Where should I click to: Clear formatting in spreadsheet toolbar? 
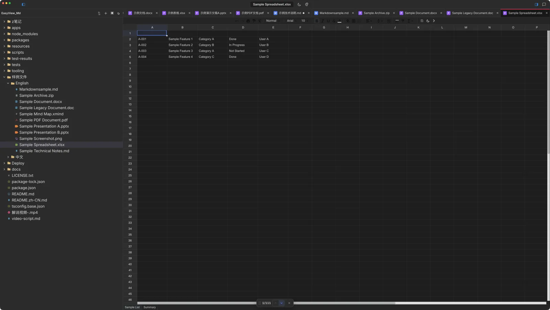260,21
